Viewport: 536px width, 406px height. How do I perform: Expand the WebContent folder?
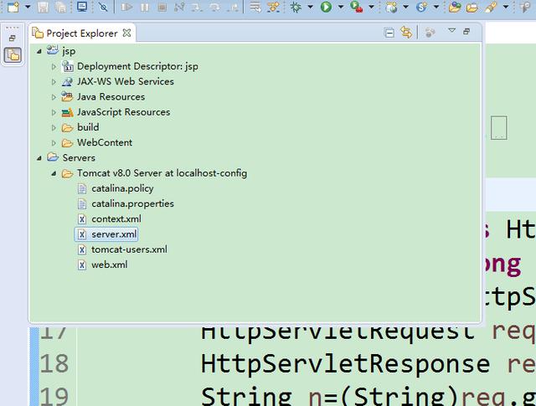(54, 143)
